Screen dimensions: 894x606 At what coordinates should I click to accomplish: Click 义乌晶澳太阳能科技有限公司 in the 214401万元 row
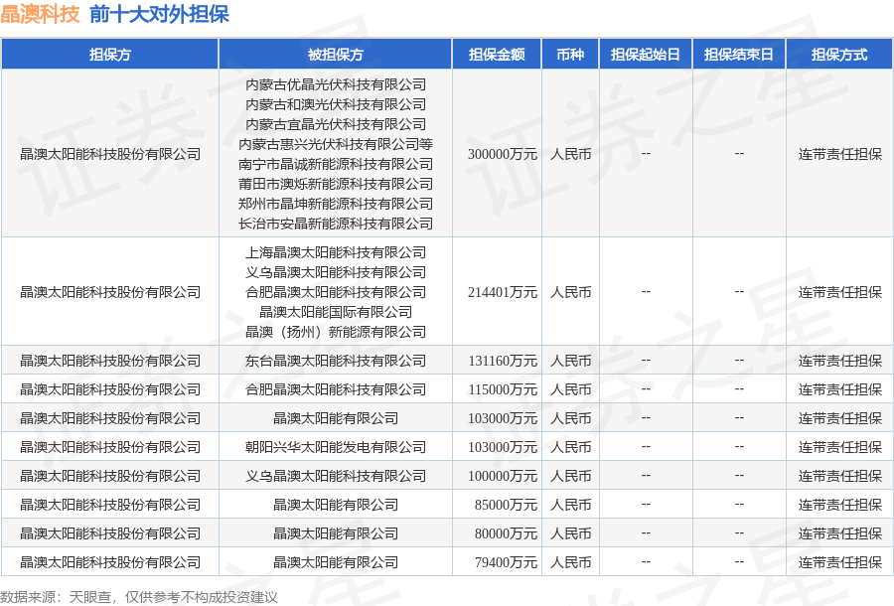click(336, 272)
